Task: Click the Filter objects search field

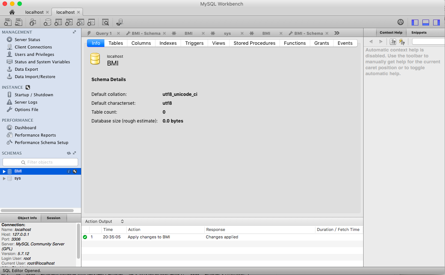Action: tap(40, 162)
